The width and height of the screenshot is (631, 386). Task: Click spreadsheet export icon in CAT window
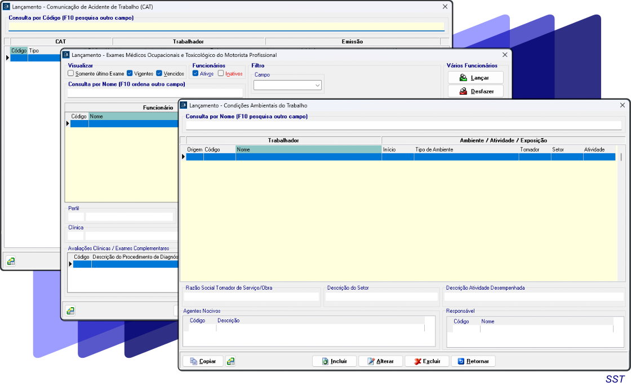point(11,261)
